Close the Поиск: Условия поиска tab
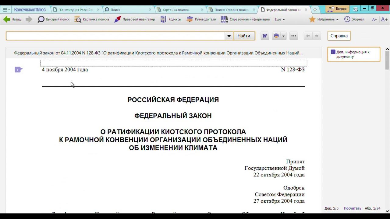The width and height of the screenshot is (390, 219). click(254, 10)
